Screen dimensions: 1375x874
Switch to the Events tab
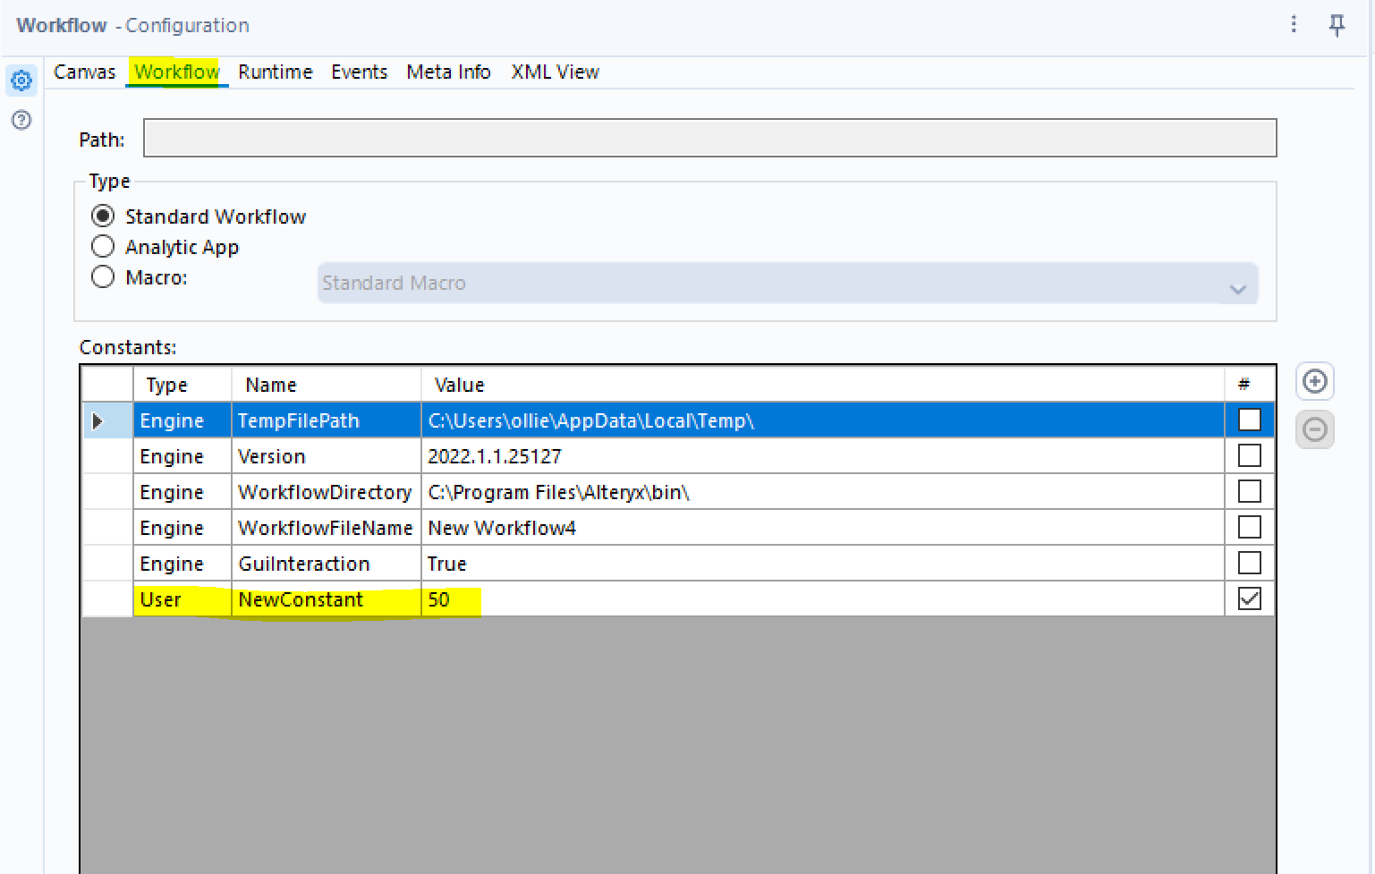359,72
